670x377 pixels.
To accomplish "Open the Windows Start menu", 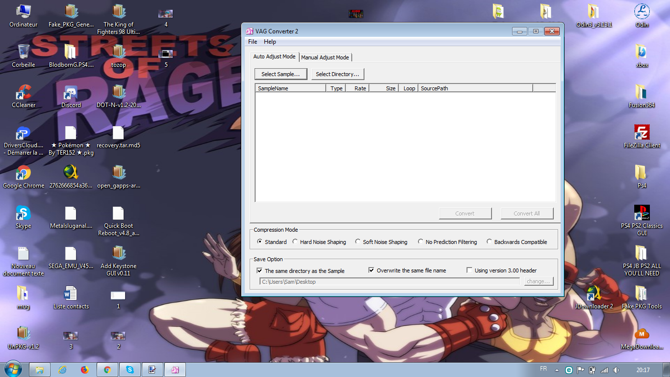I will coord(13,369).
